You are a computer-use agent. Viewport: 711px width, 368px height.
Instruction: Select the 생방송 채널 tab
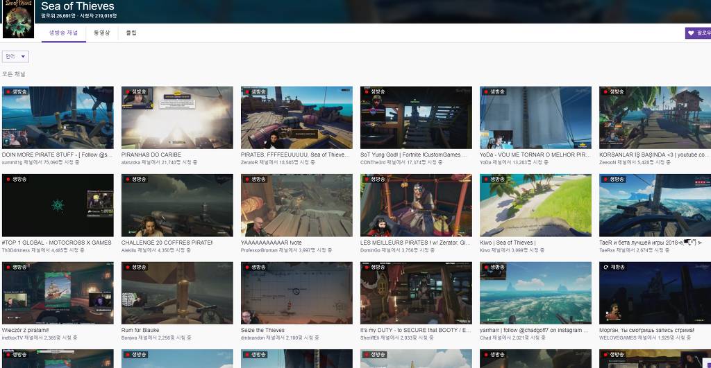(x=63, y=33)
